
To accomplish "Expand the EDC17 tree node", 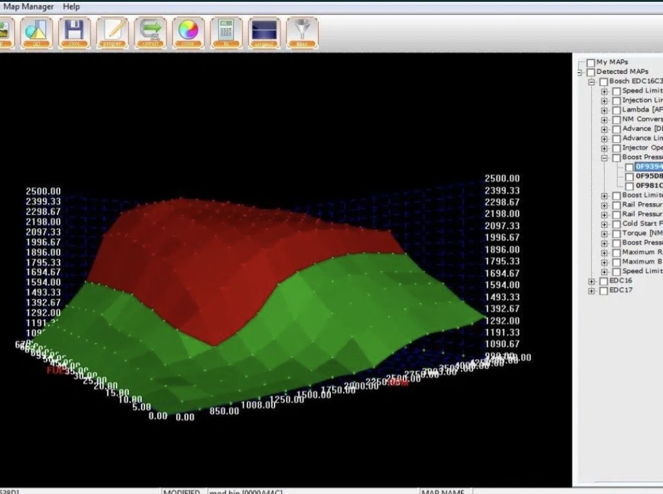I will click(x=592, y=291).
